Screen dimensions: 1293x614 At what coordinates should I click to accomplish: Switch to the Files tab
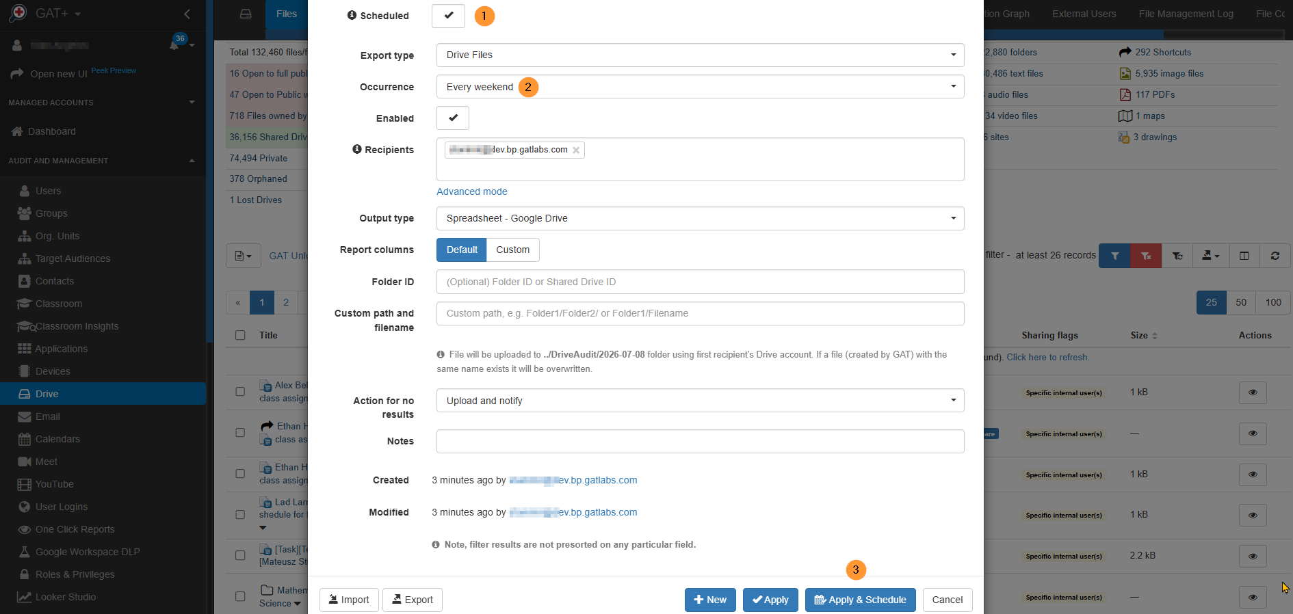(287, 14)
